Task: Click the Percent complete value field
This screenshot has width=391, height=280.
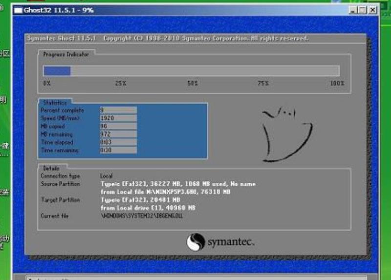Action: pos(118,110)
